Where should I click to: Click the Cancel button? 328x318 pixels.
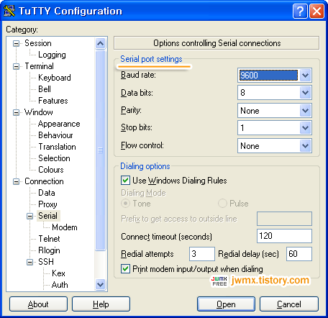pos(289,304)
